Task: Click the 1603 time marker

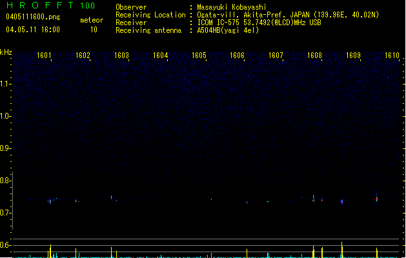Action: tap(121, 55)
